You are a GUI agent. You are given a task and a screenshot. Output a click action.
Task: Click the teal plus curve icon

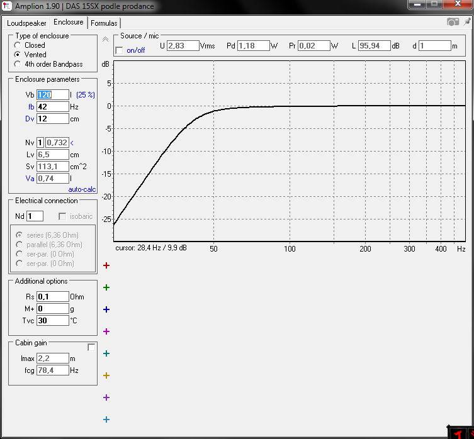coord(106,353)
